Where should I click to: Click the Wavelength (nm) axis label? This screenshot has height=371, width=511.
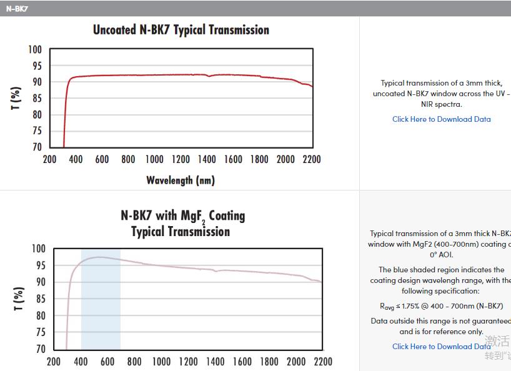pyautogui.click(x=181, y=181)
